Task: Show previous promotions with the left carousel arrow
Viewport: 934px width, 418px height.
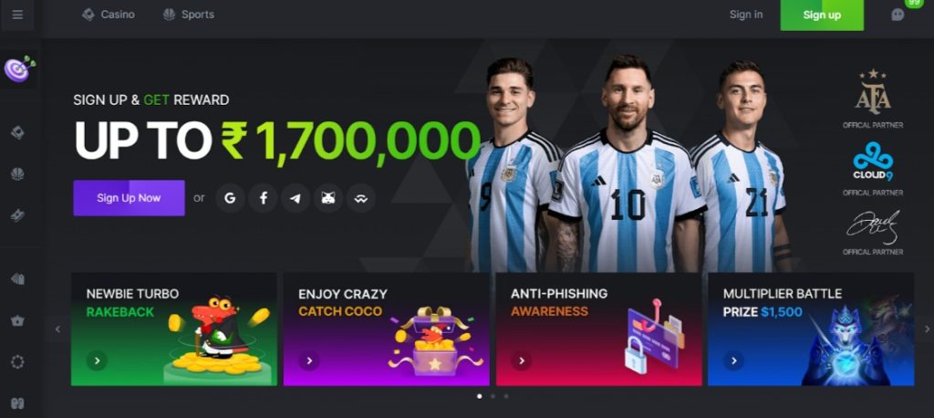Action: coord(57,329)
